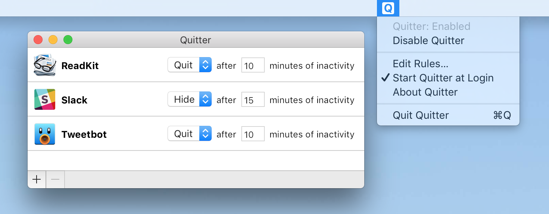The height and width of the screenshot is (214, 549).
Task: Select Quit Quitter from the menu
Action: (421, 115)
